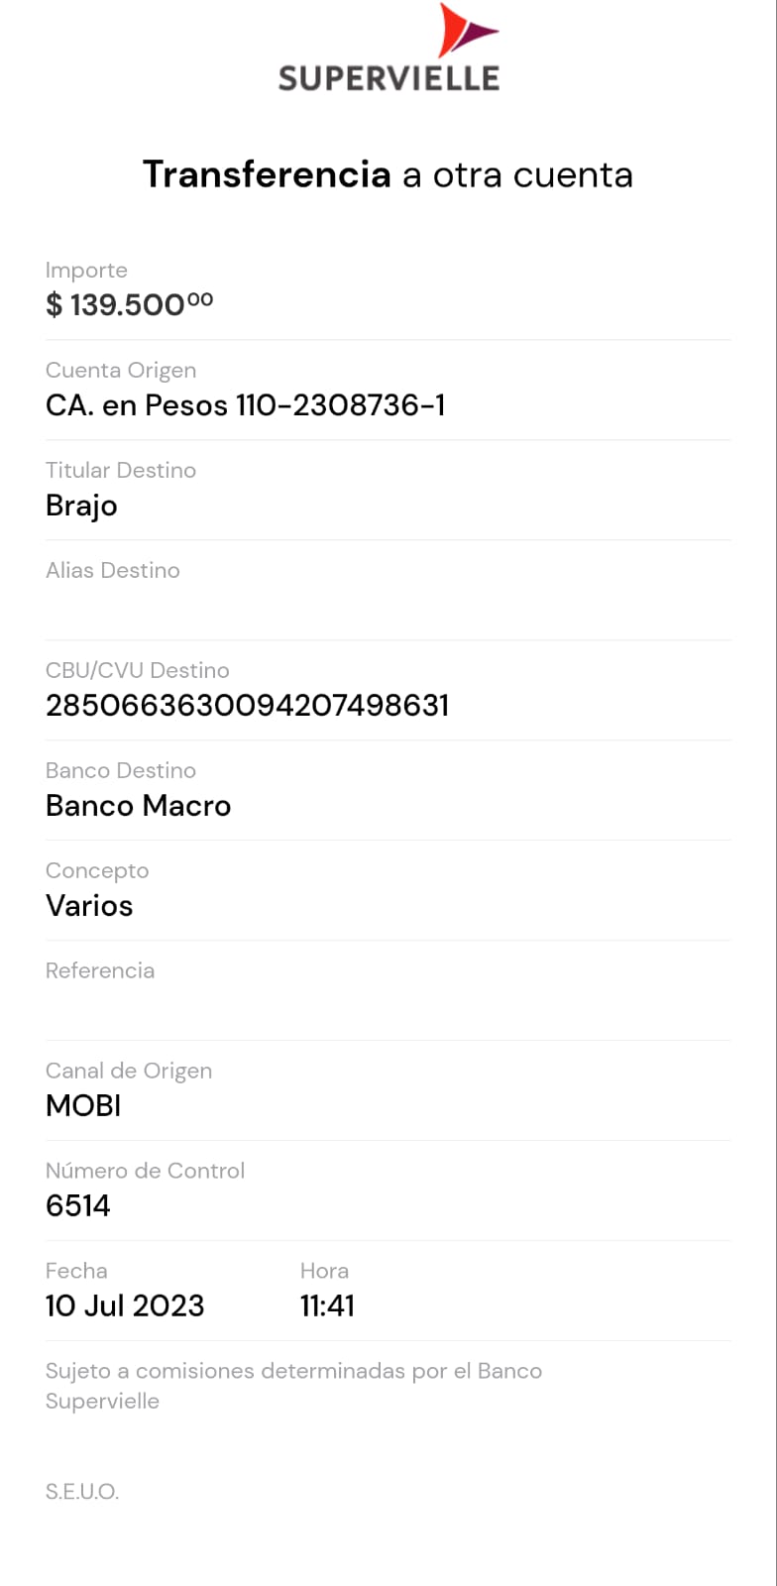777x1586 pixels.
Task: Select the Canal de Origen value MOBI
Action: (83, 1106)
